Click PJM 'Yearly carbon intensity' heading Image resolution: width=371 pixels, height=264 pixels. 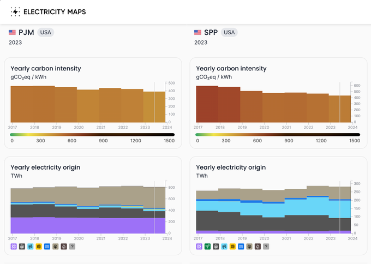46,68
